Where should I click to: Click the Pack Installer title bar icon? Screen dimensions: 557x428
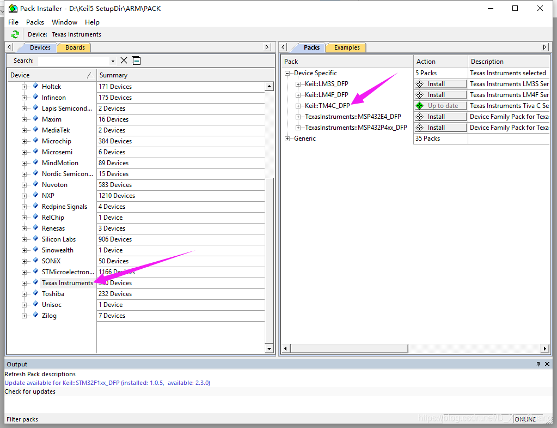(x=13, y=8)
